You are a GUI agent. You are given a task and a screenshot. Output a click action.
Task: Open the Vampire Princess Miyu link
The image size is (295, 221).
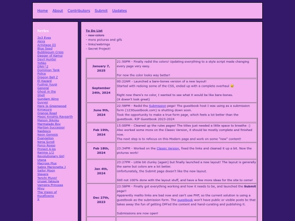pyautogui.click(x=50, y=187)
